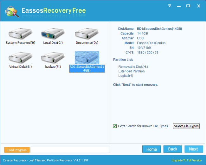Click the C/H/S value 1880 / 255 / 63

pyautogui.click(x=148, y=53)
